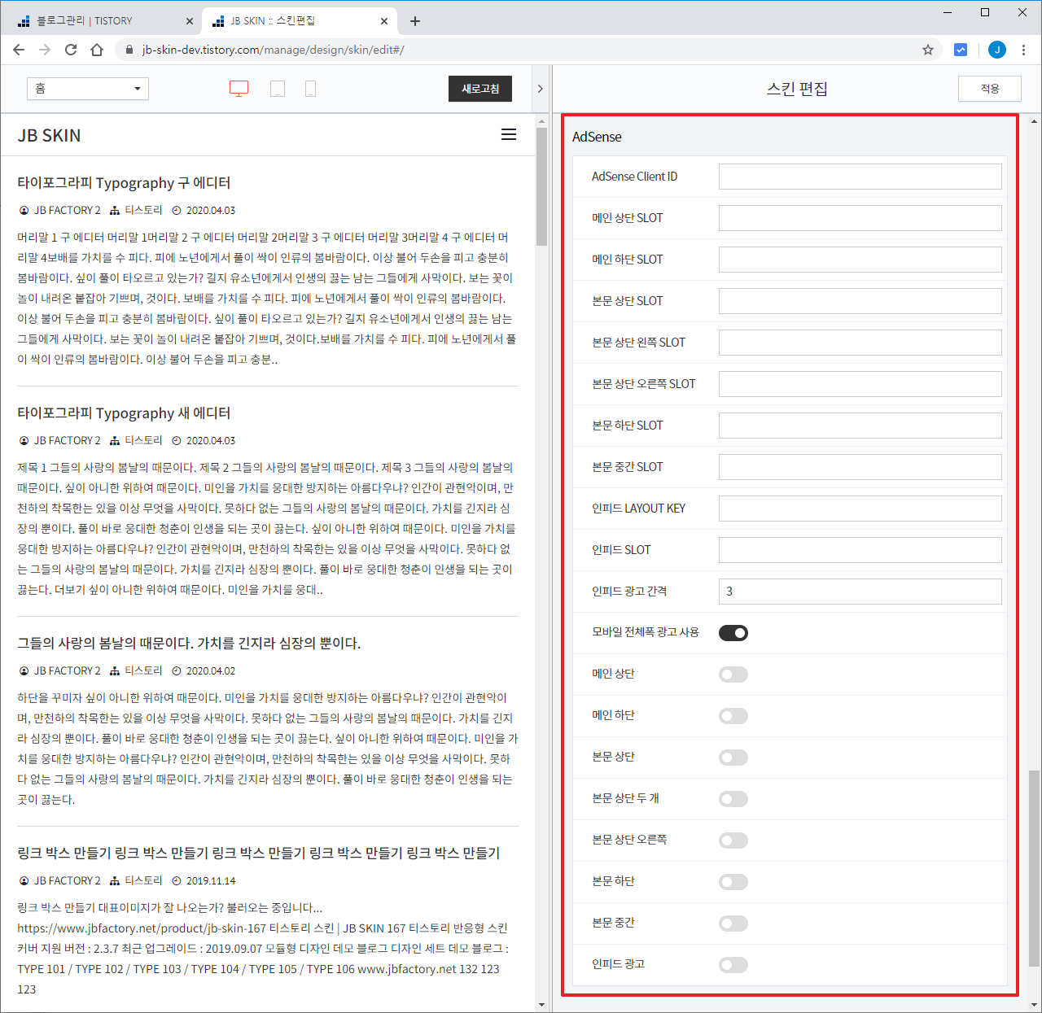Click the AdSense section heading

tap(597, 137)
